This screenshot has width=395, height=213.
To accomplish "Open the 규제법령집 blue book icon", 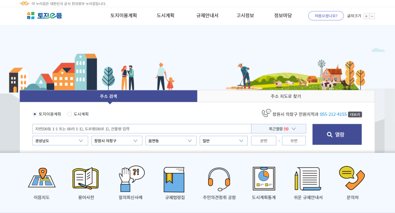I will (x=174, y=179).
